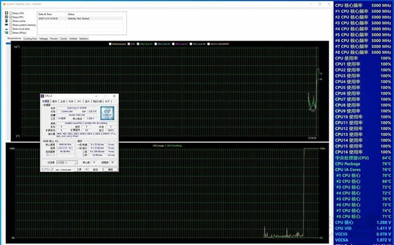Uncheck the Stress FPU checkbox

11,17
